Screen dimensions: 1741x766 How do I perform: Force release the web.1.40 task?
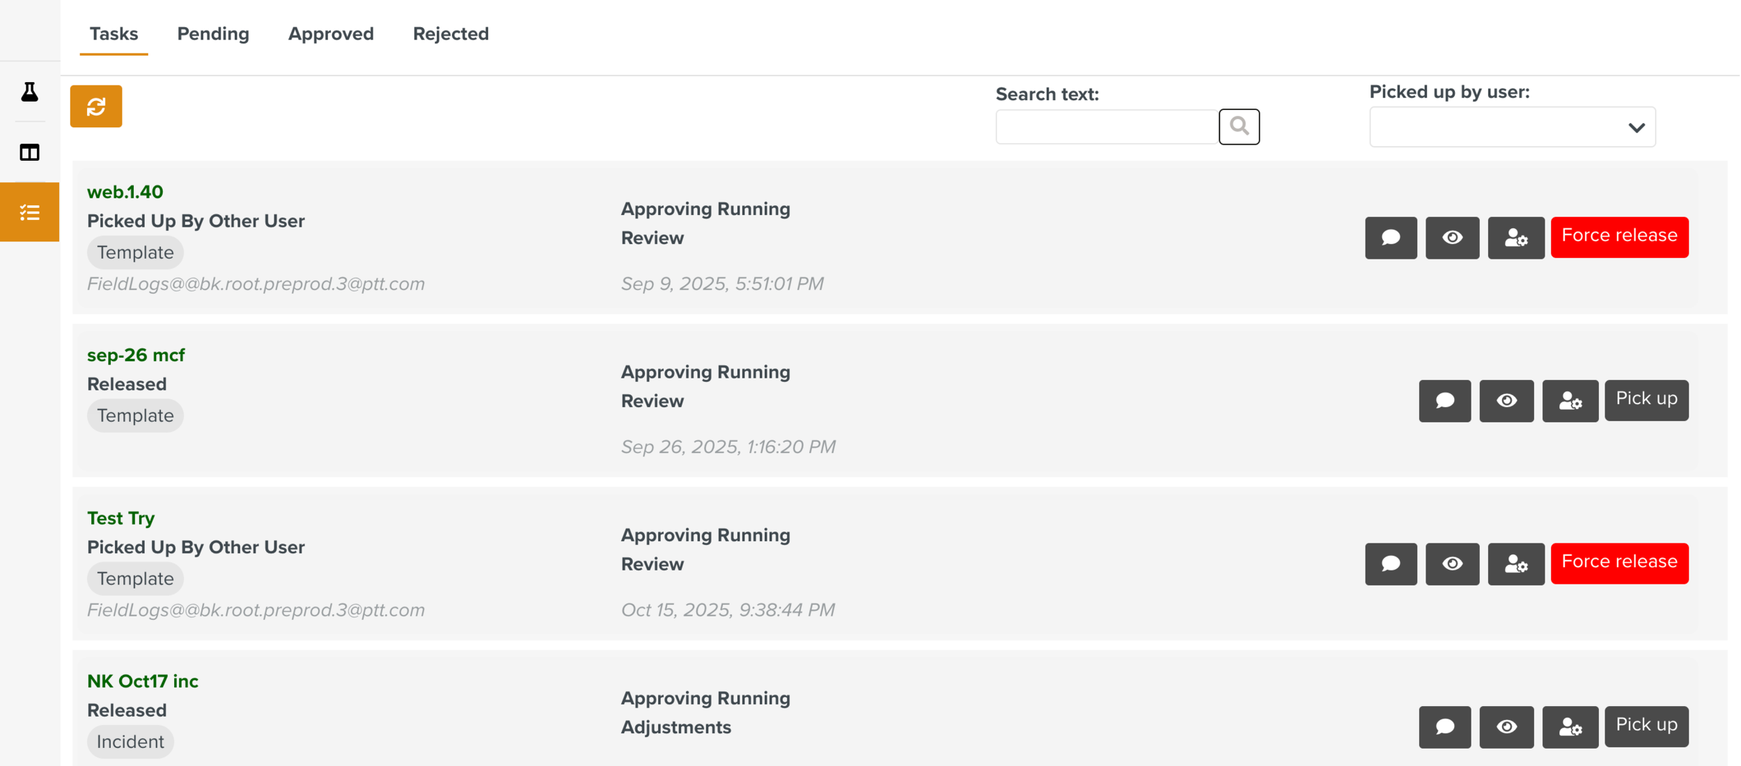point(1619,237)
